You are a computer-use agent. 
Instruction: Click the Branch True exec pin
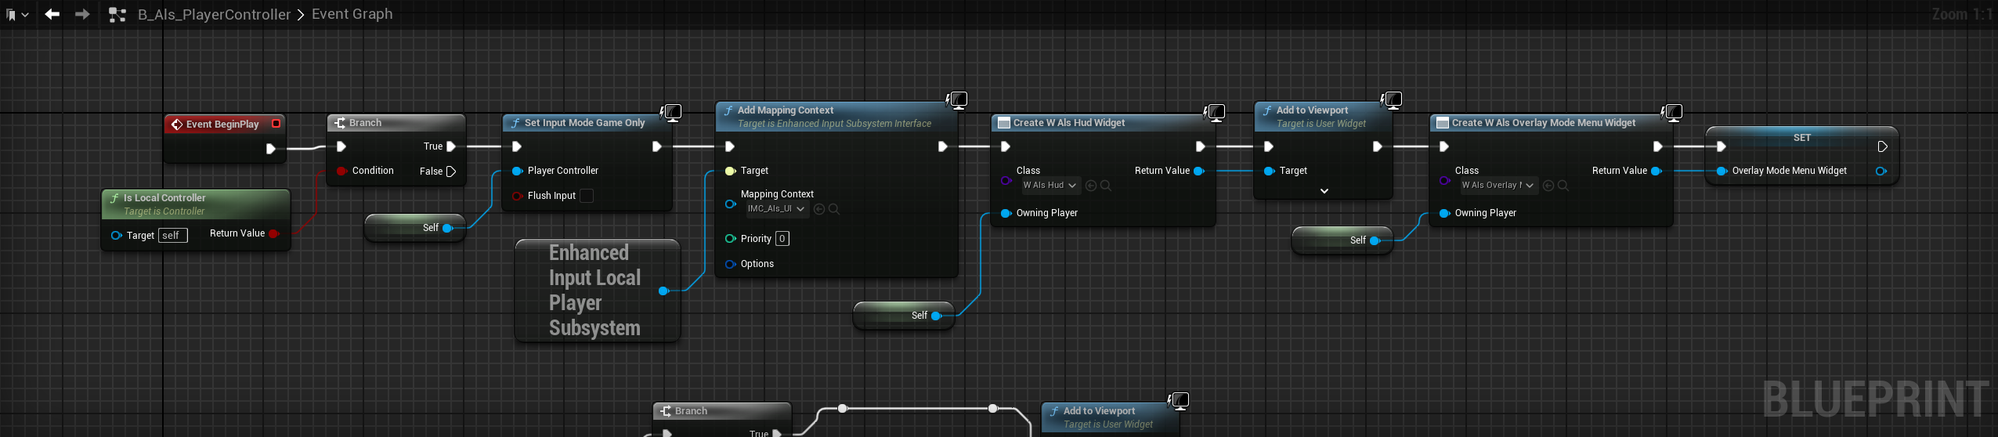point(451,146)
